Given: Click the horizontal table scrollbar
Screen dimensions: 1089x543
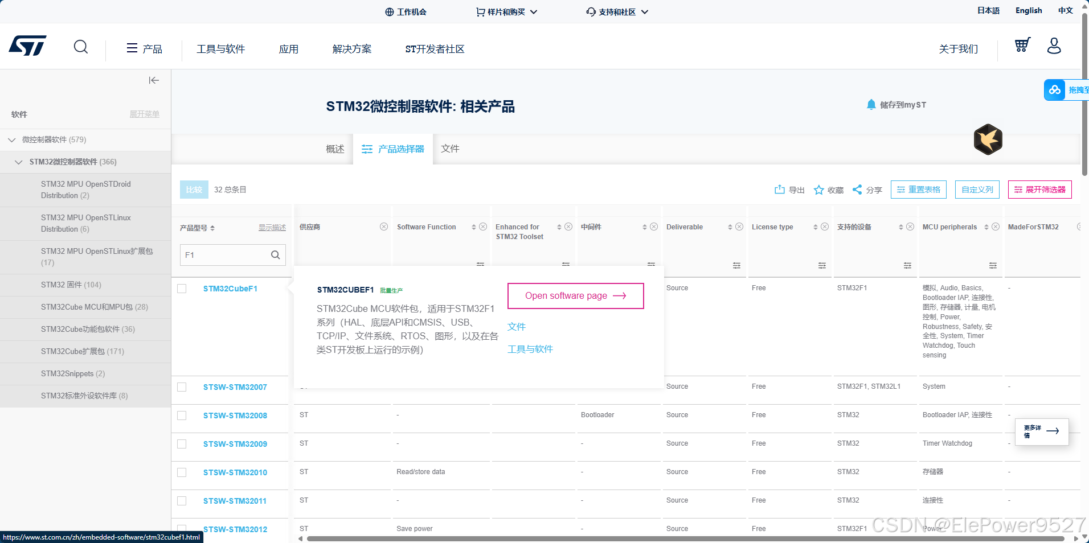Looking at the screenshot, I should pyautogui.click(x=685, y=538).
